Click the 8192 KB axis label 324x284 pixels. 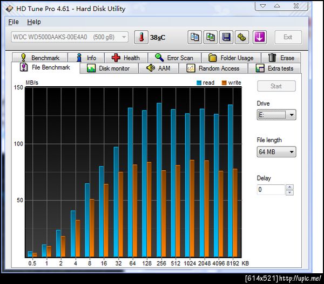[x=233, y=264]
